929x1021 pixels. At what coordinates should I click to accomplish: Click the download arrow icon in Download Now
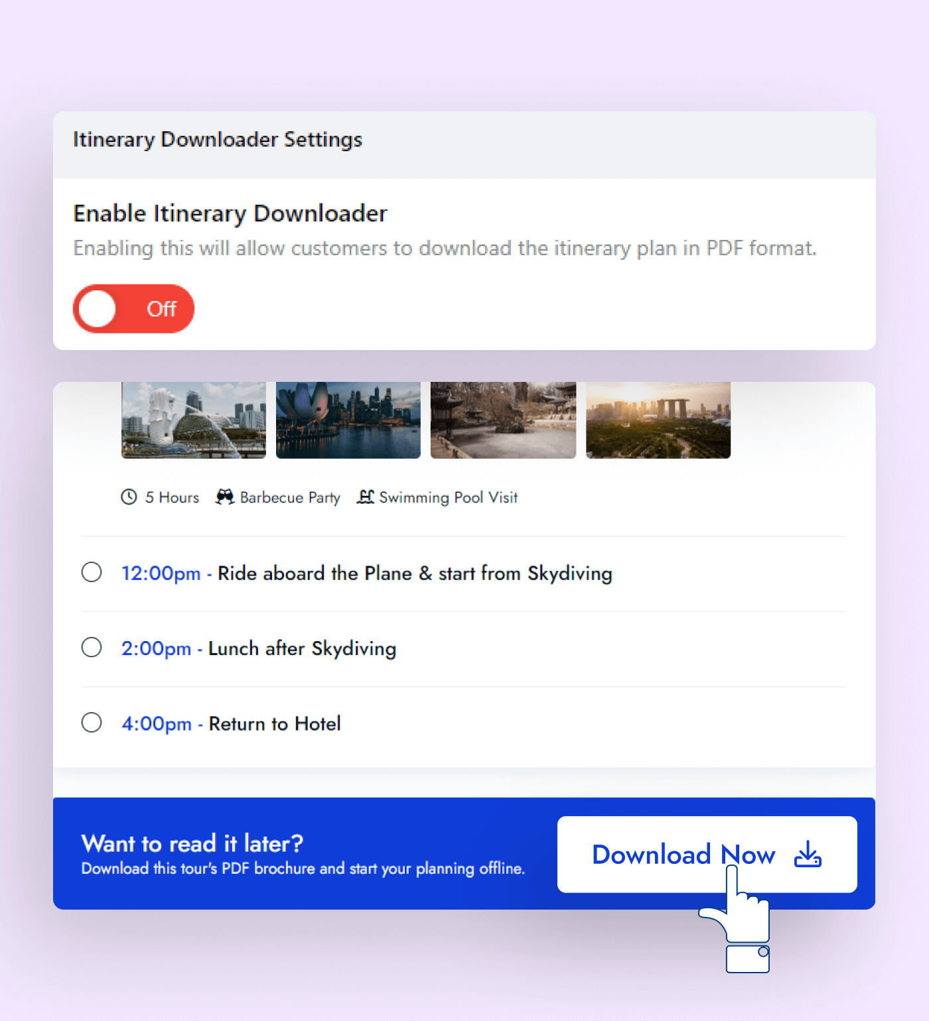click(808, 854)
